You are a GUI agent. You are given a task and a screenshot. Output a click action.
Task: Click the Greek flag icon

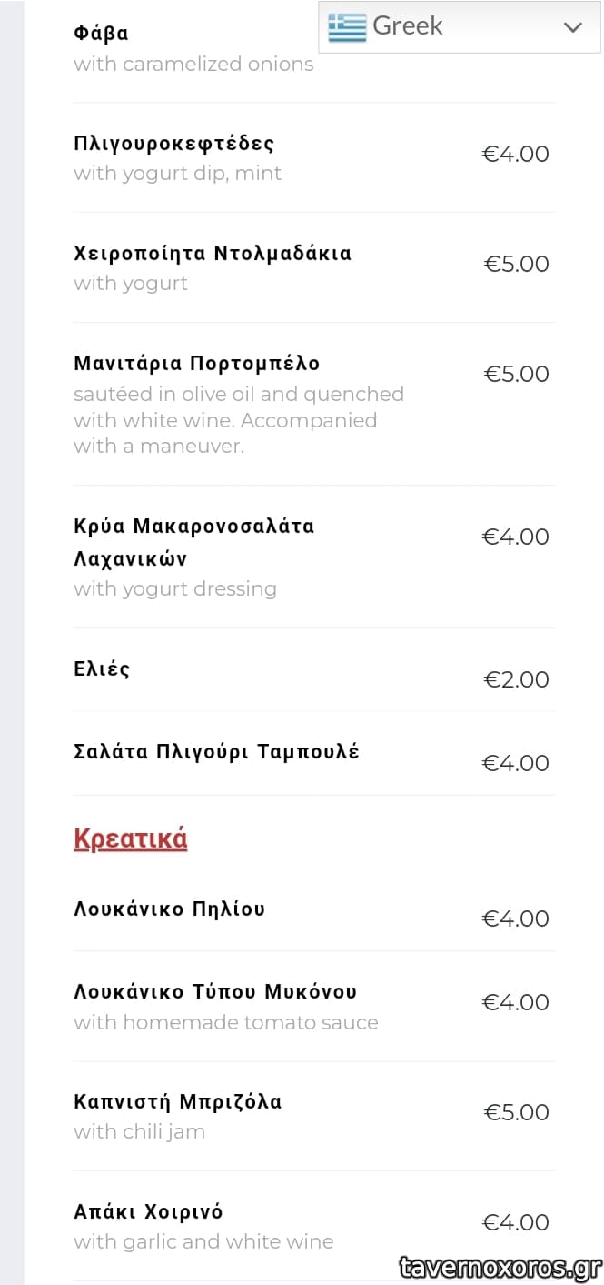(x=347, y=27)
